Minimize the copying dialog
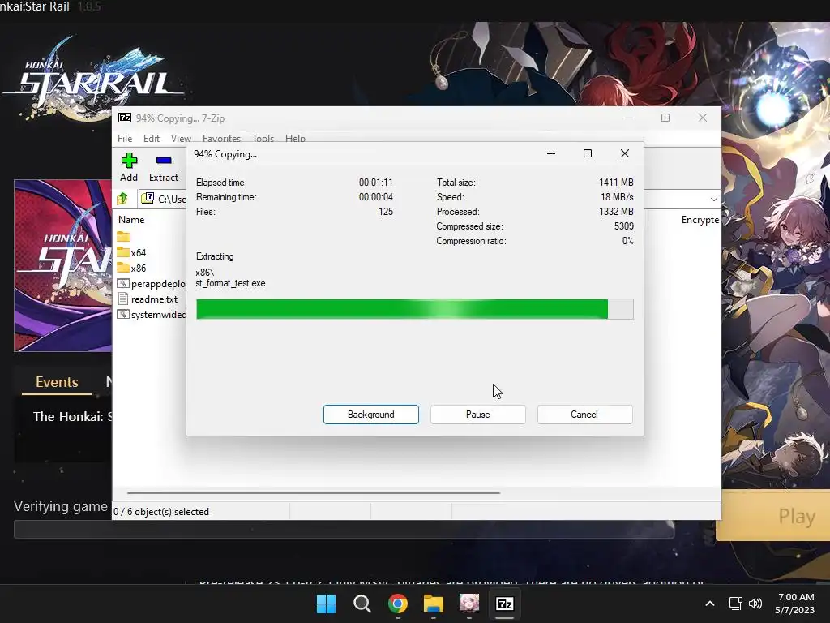This screenshot has height=623, width=830. pos(551,153)
